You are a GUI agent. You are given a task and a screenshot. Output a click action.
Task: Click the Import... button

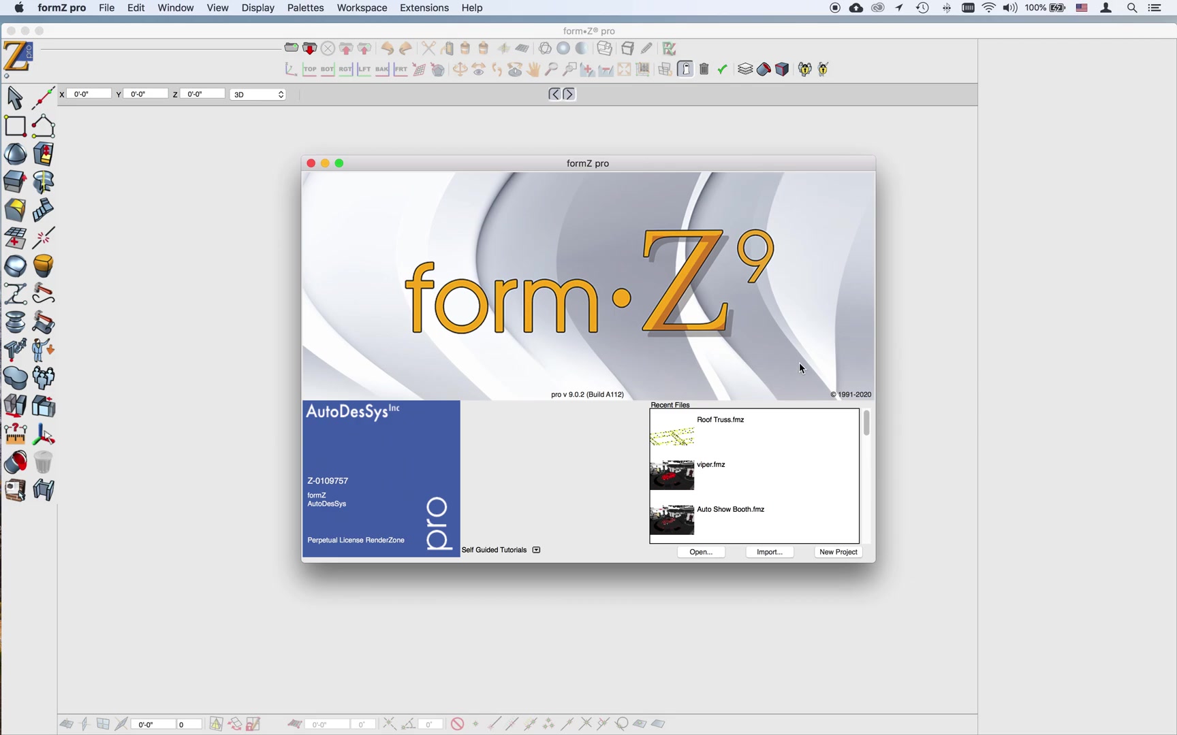pos(769,551)
